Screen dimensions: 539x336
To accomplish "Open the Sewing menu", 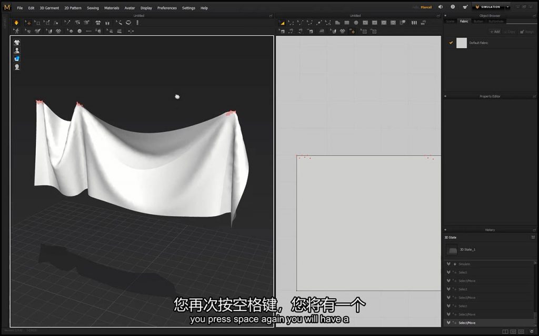I will tap(93, 8).
